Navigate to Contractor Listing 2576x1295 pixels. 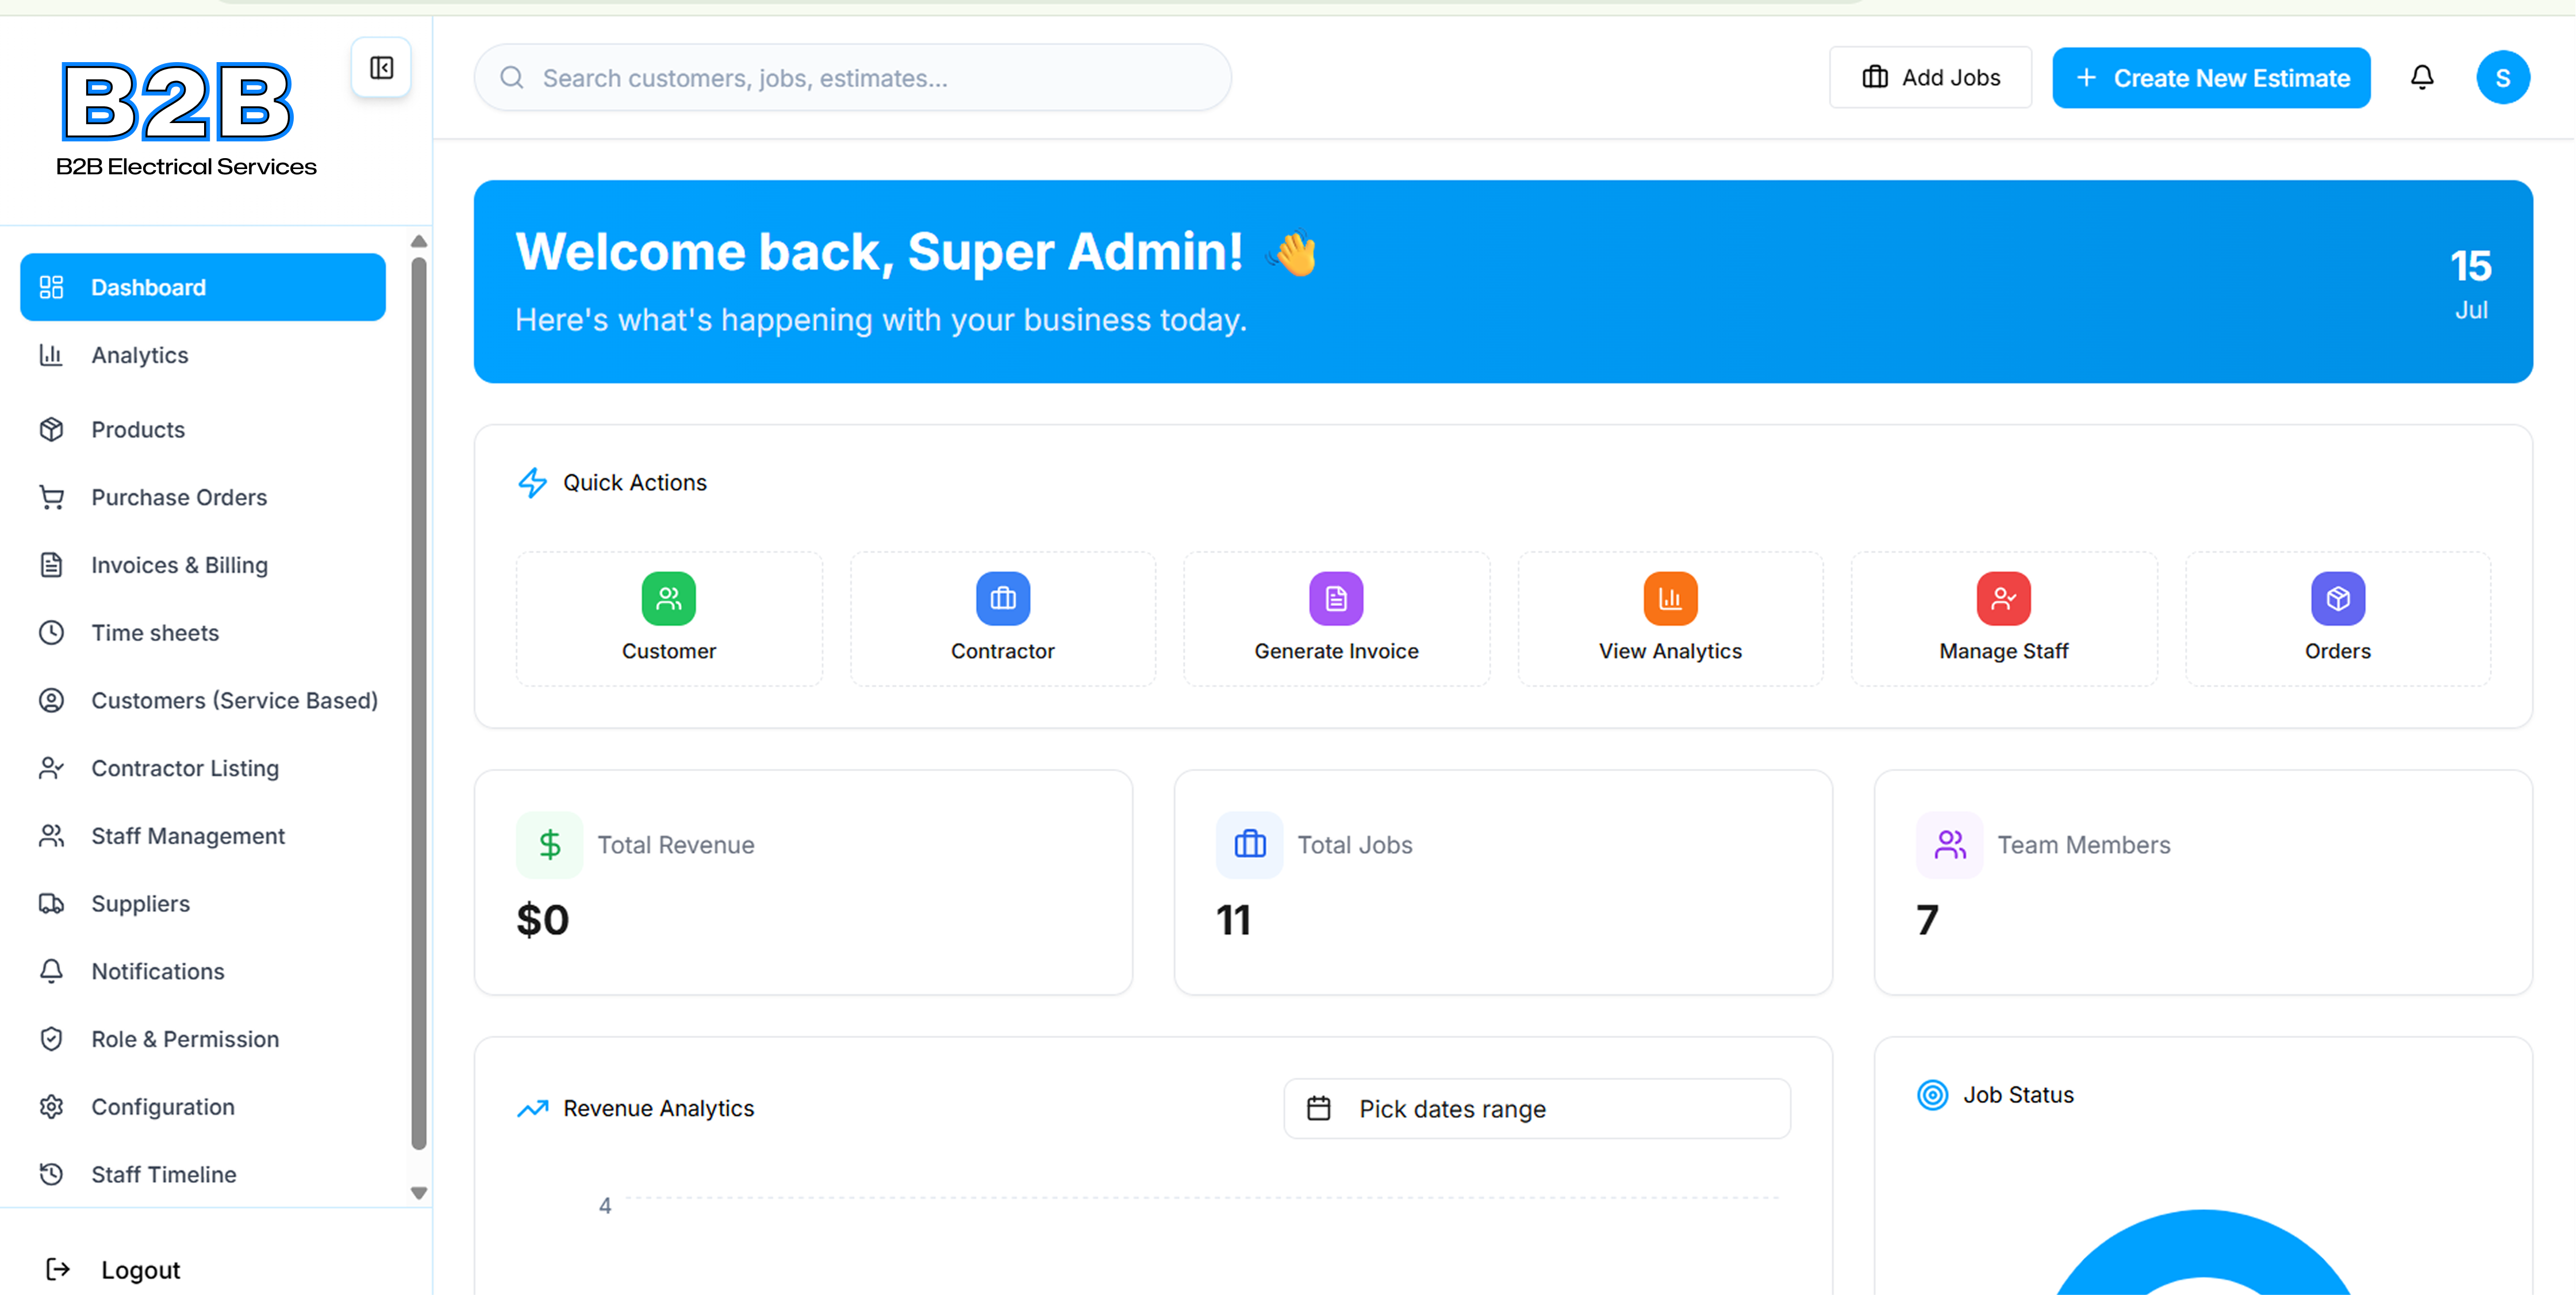(203, 768)
